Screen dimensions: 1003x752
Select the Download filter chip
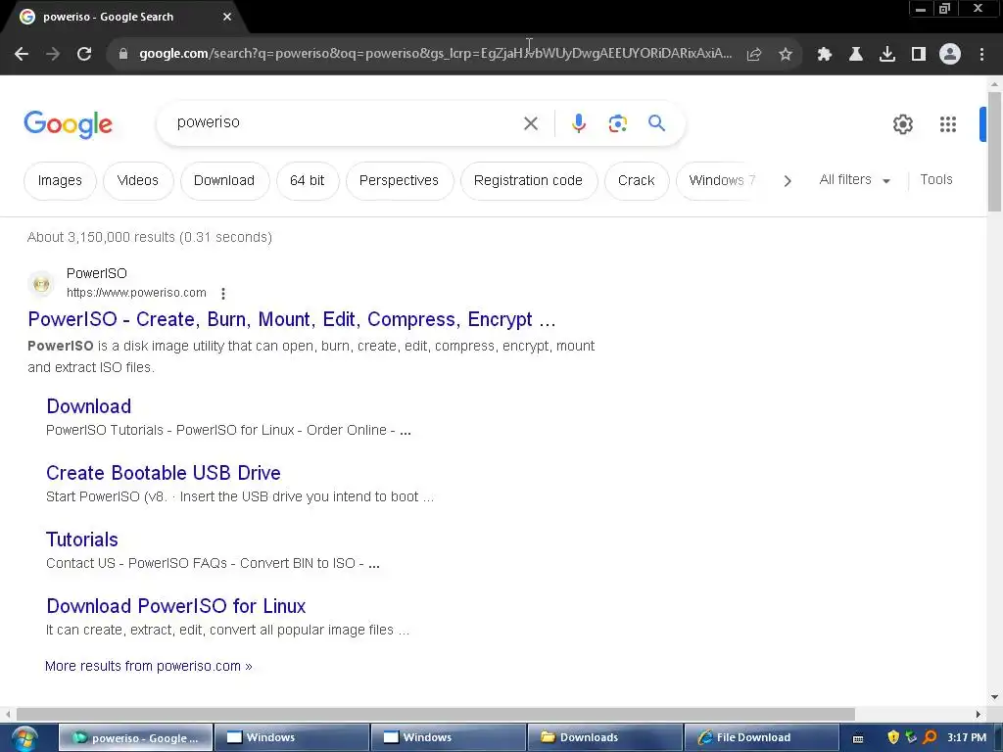[x=224, y=181]
